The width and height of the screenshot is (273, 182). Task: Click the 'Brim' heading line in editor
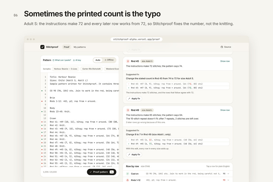click(x=52, y=98)
